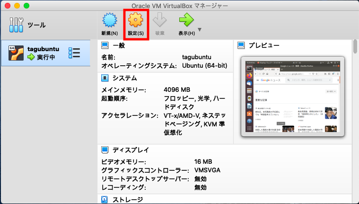Click the boot order value フロッピー, 光学
This screenshot has height=204, width=359.
click(194, 103)
